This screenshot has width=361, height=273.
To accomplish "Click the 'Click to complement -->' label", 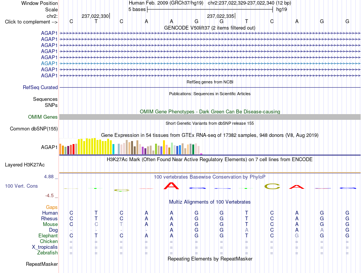I will (31, 22).
